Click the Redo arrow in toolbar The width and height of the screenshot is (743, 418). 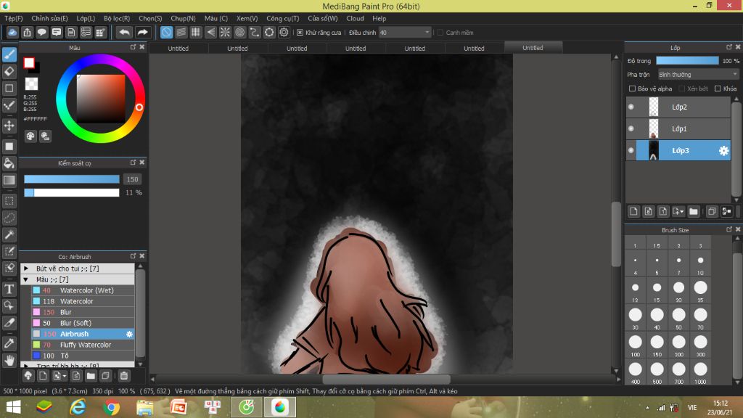point(143,33)
